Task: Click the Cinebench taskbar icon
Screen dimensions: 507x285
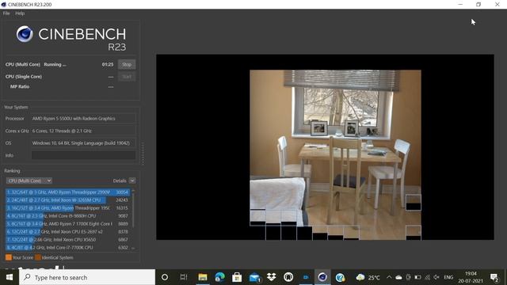Action: click(322, 277)
